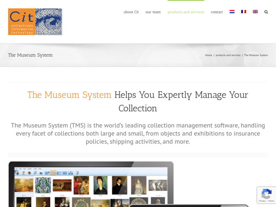Click The Museum System breadcrumb text
The width and height of the screenshot is (276, 207).
256,55
